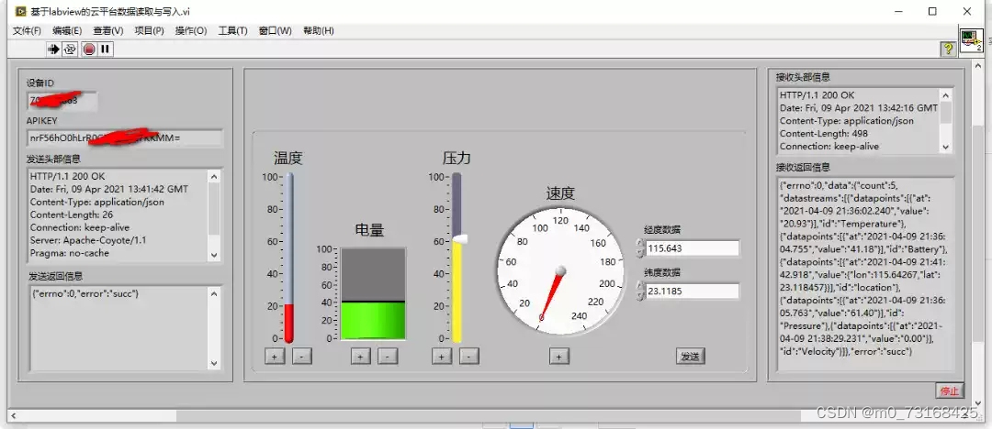
Task: Click the 温度 thermometer slider
Action: [288, 258]
